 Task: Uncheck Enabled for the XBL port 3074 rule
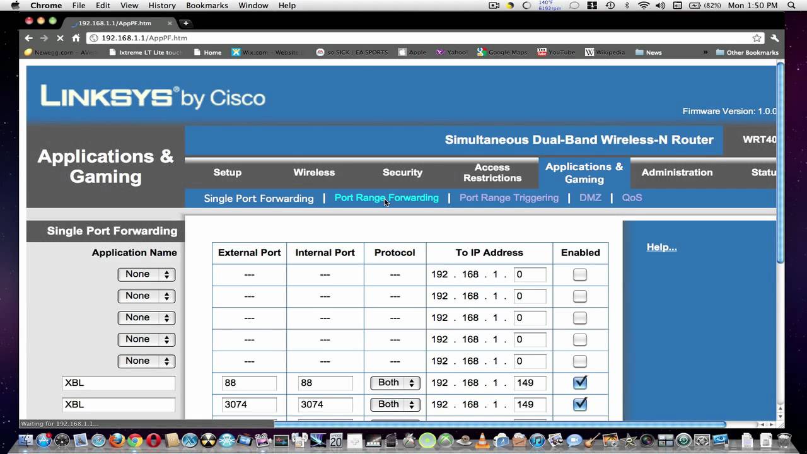[x=580, y=404]
